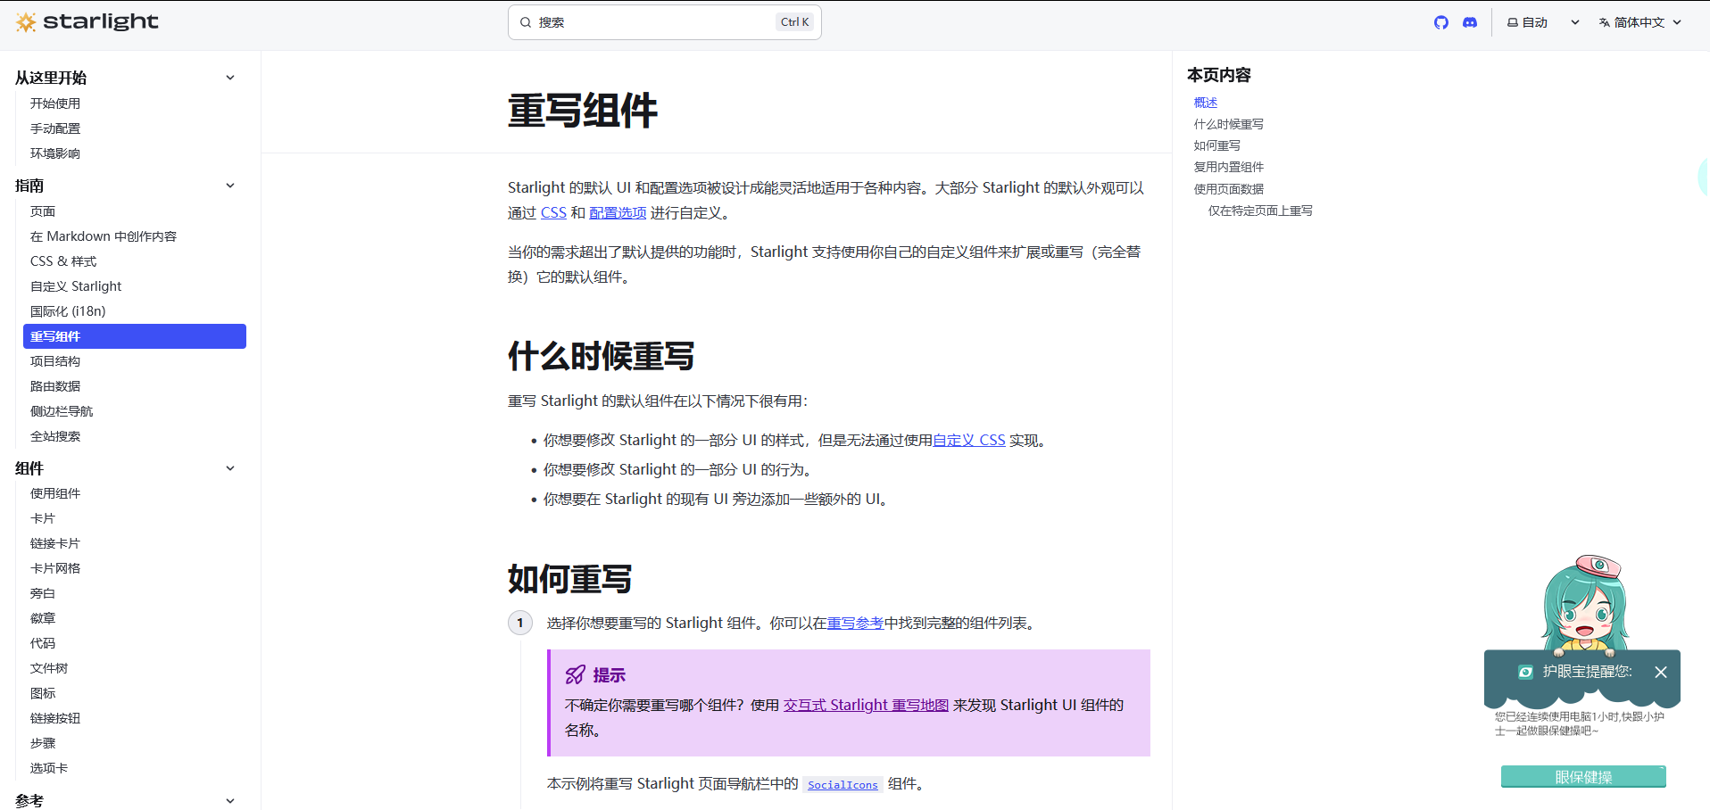This screenshot has width=1710, height=810.
Task: Click the language translation icon
Action: [1604, 21]
